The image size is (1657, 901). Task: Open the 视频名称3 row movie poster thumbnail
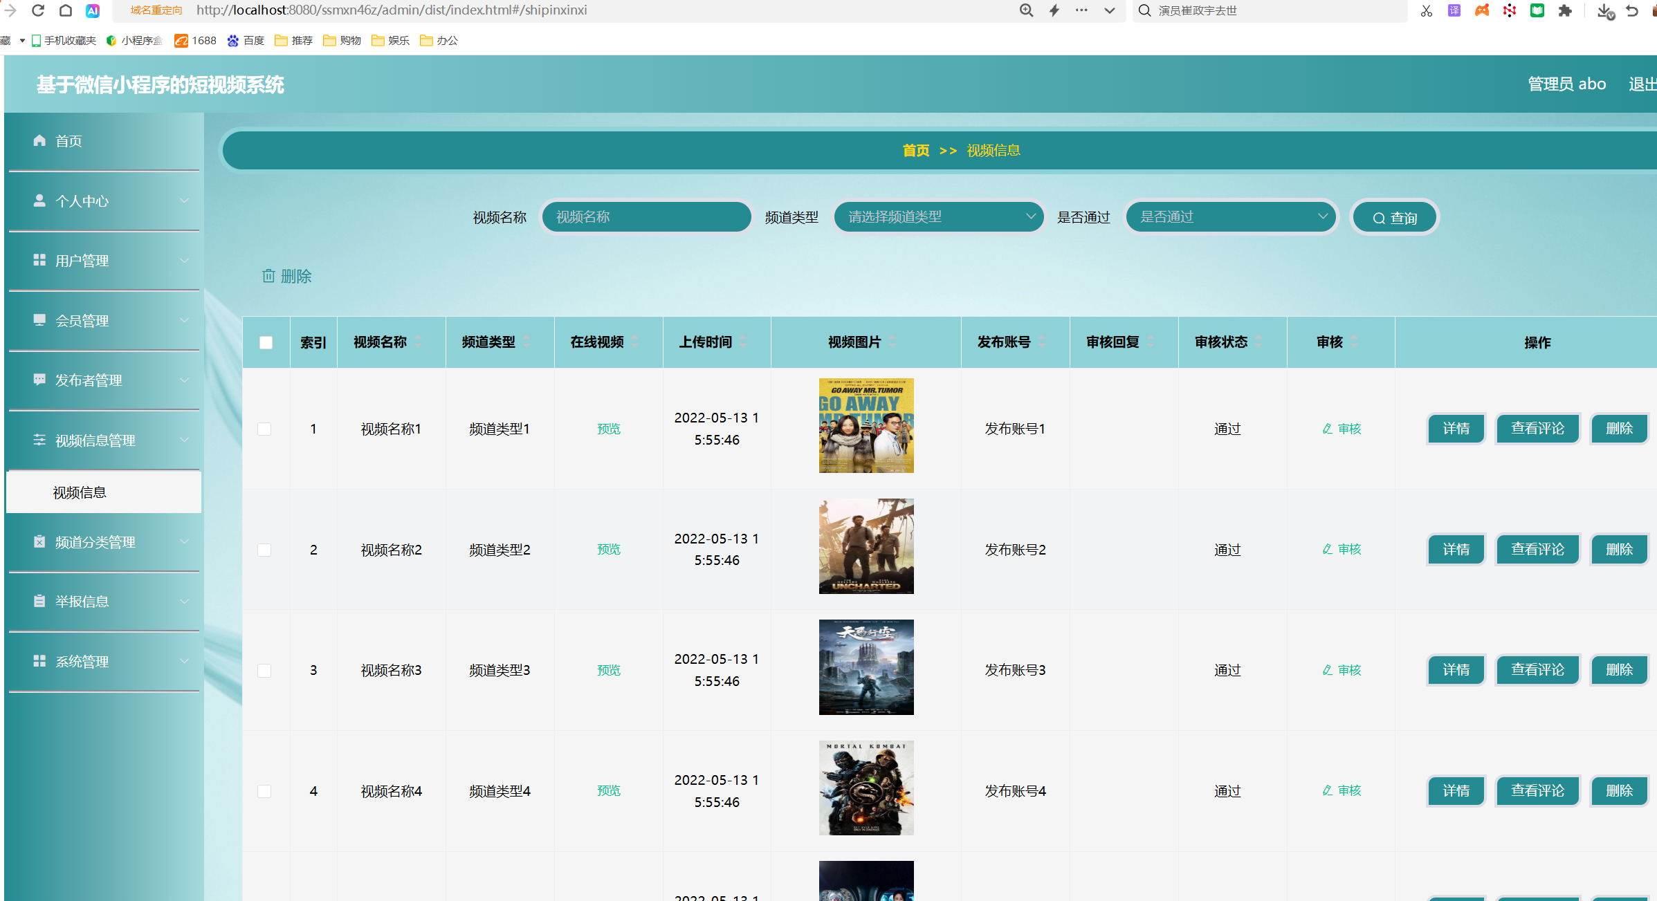[x=866, y=667]
